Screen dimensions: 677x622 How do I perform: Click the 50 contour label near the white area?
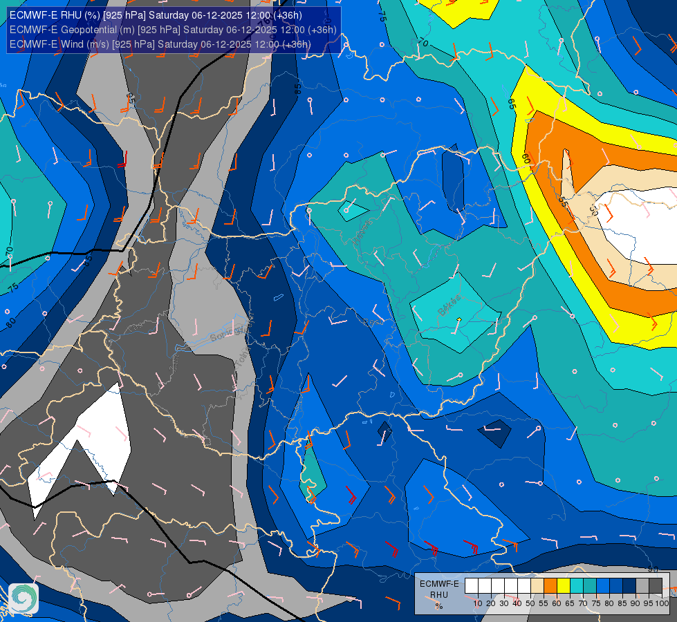[x=594, y=210]
